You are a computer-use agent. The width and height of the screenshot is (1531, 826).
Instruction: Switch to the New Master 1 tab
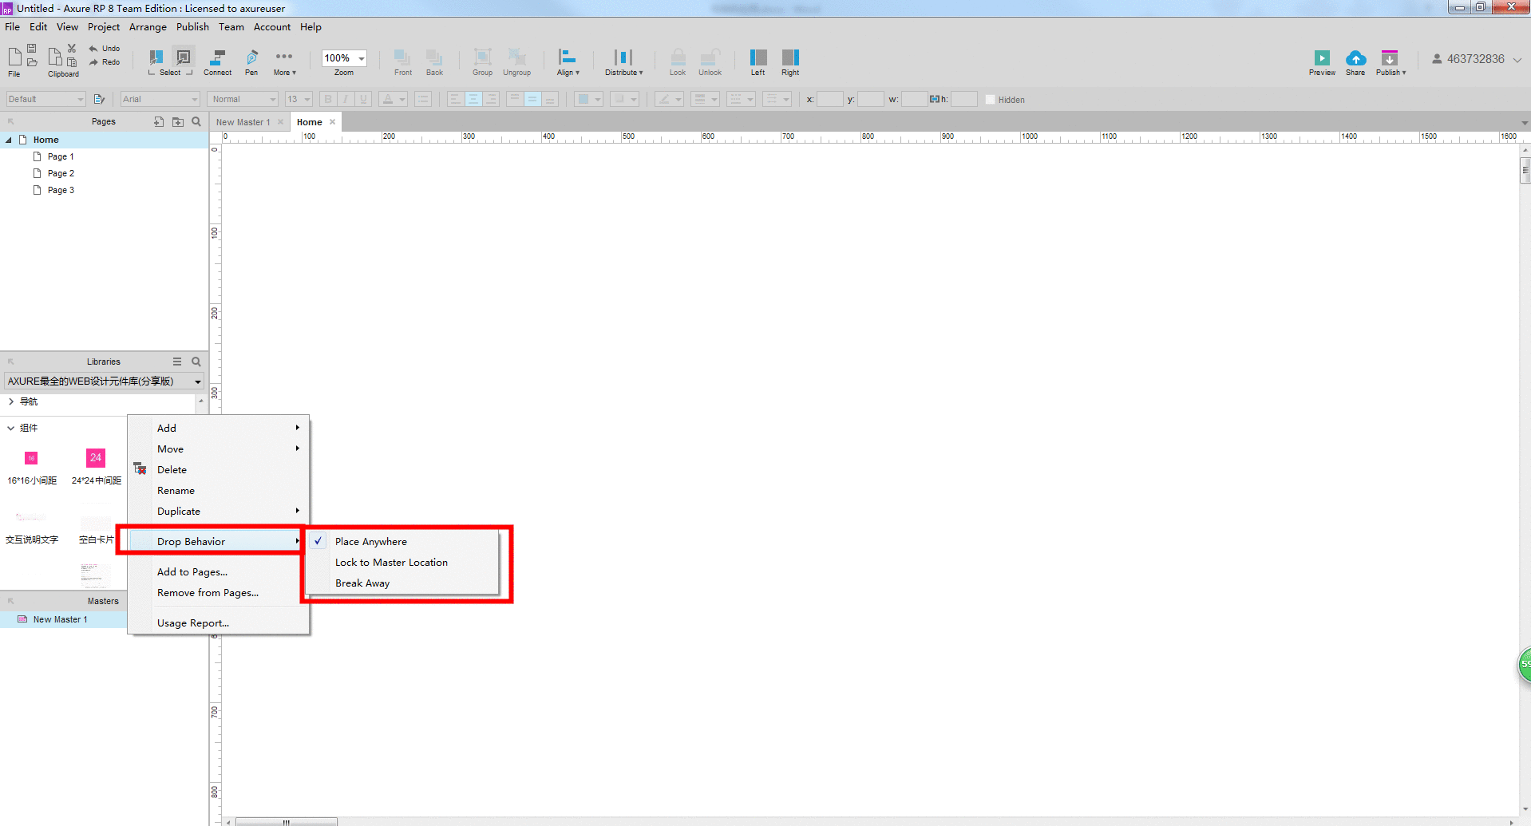click(x=243, y=122)
